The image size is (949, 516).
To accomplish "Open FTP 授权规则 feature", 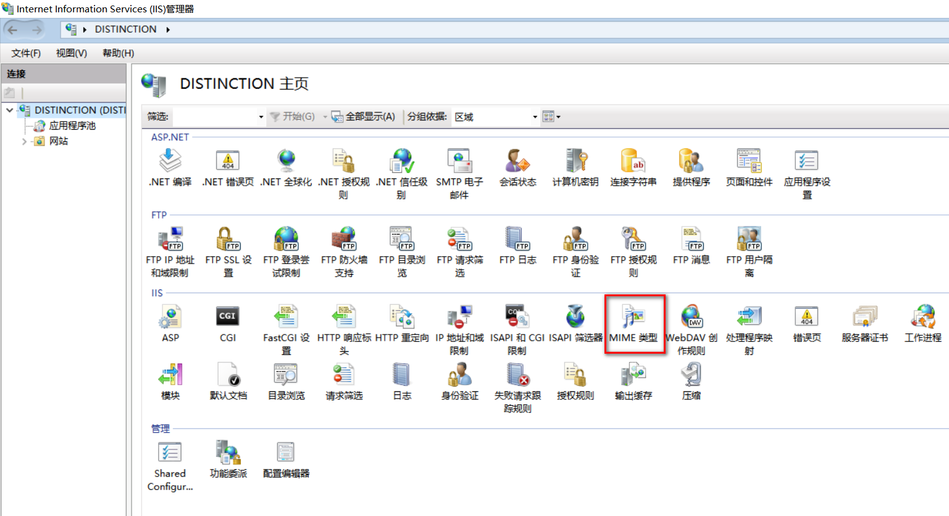I will click(633, 252).
